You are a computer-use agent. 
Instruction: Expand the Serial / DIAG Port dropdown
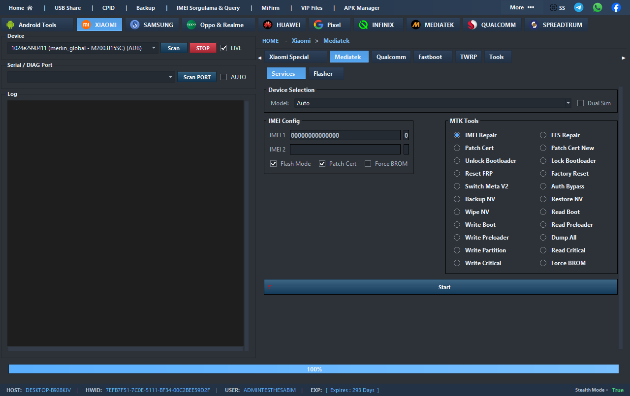171,77
